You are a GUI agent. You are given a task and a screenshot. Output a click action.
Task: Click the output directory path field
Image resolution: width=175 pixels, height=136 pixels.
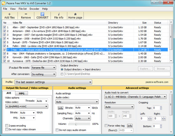click(x=117, y=74)
